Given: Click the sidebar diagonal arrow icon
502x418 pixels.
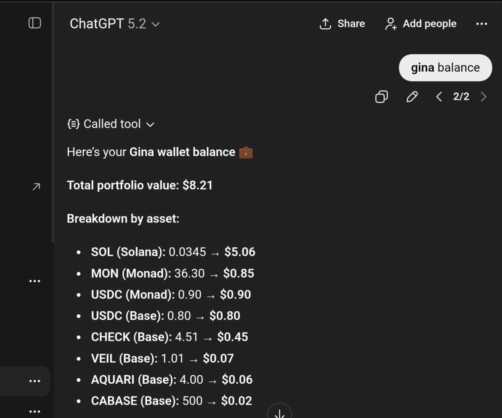Looking at the screenshot, I should [36, 186].
